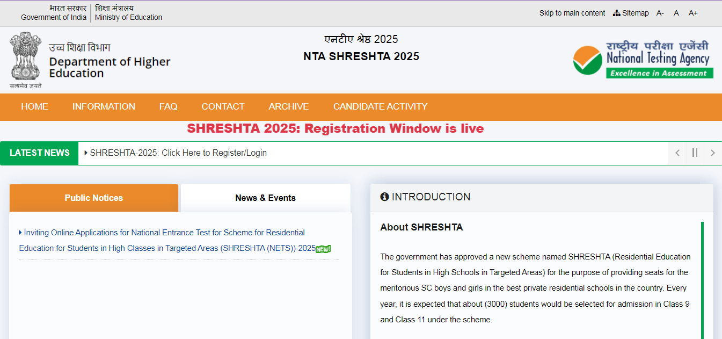Expand the INFORMATION menu
Viewport: 722px width, 339px height.
point(104,106)
